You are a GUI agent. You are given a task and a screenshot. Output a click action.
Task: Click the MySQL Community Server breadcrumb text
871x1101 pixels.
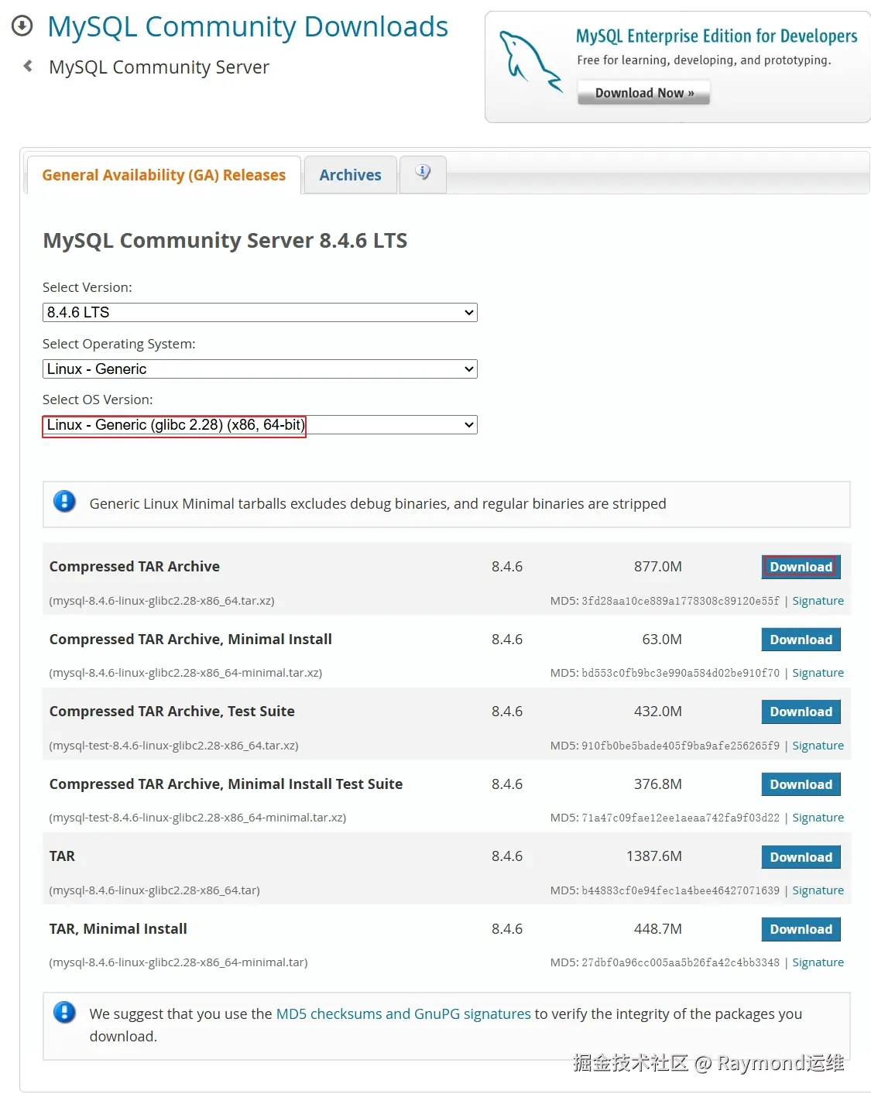(x=159, y=67)
